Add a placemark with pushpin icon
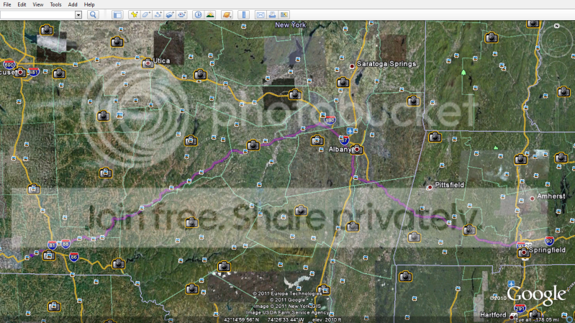Image resolution: width=575 pixels, height=323 pixels. pyautogui.click(x=135, y=14)
